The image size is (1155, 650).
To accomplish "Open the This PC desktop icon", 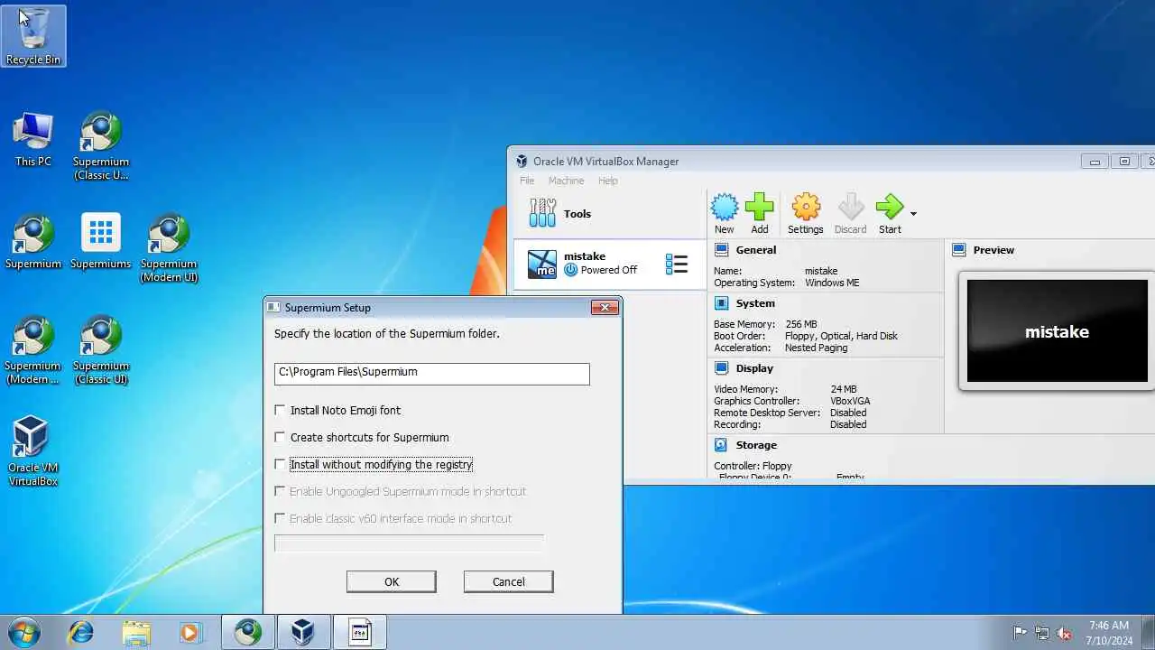I will tap(33, 139).
